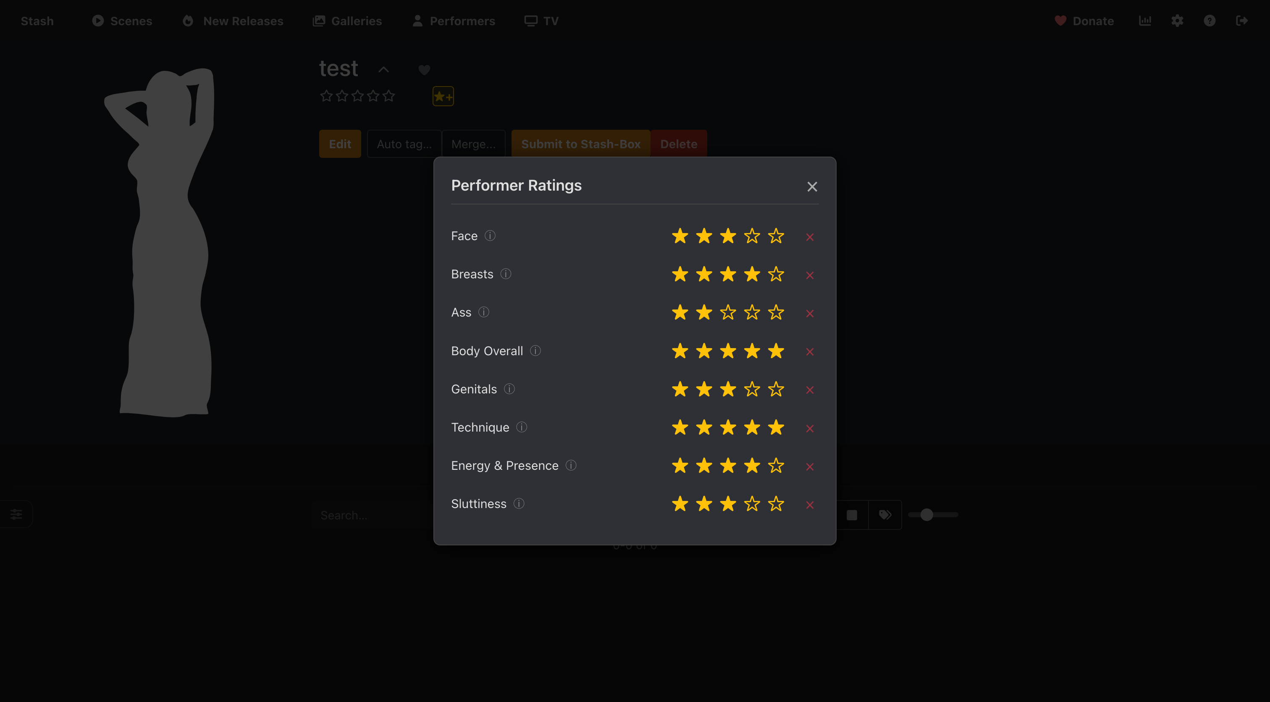Set the Face rating to five stars
This screenshot has width=1270, height=702.
point(776,236)
